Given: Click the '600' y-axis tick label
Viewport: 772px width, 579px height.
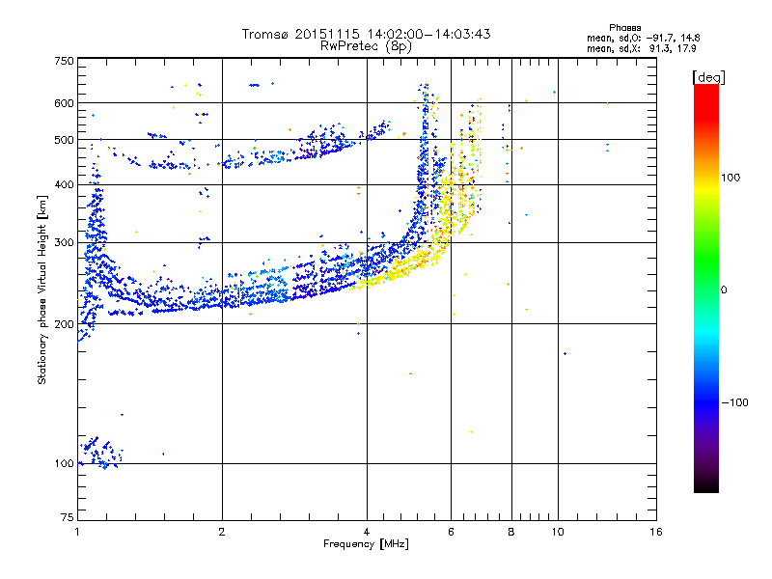Looking at the screenshot, I should 64,103.
